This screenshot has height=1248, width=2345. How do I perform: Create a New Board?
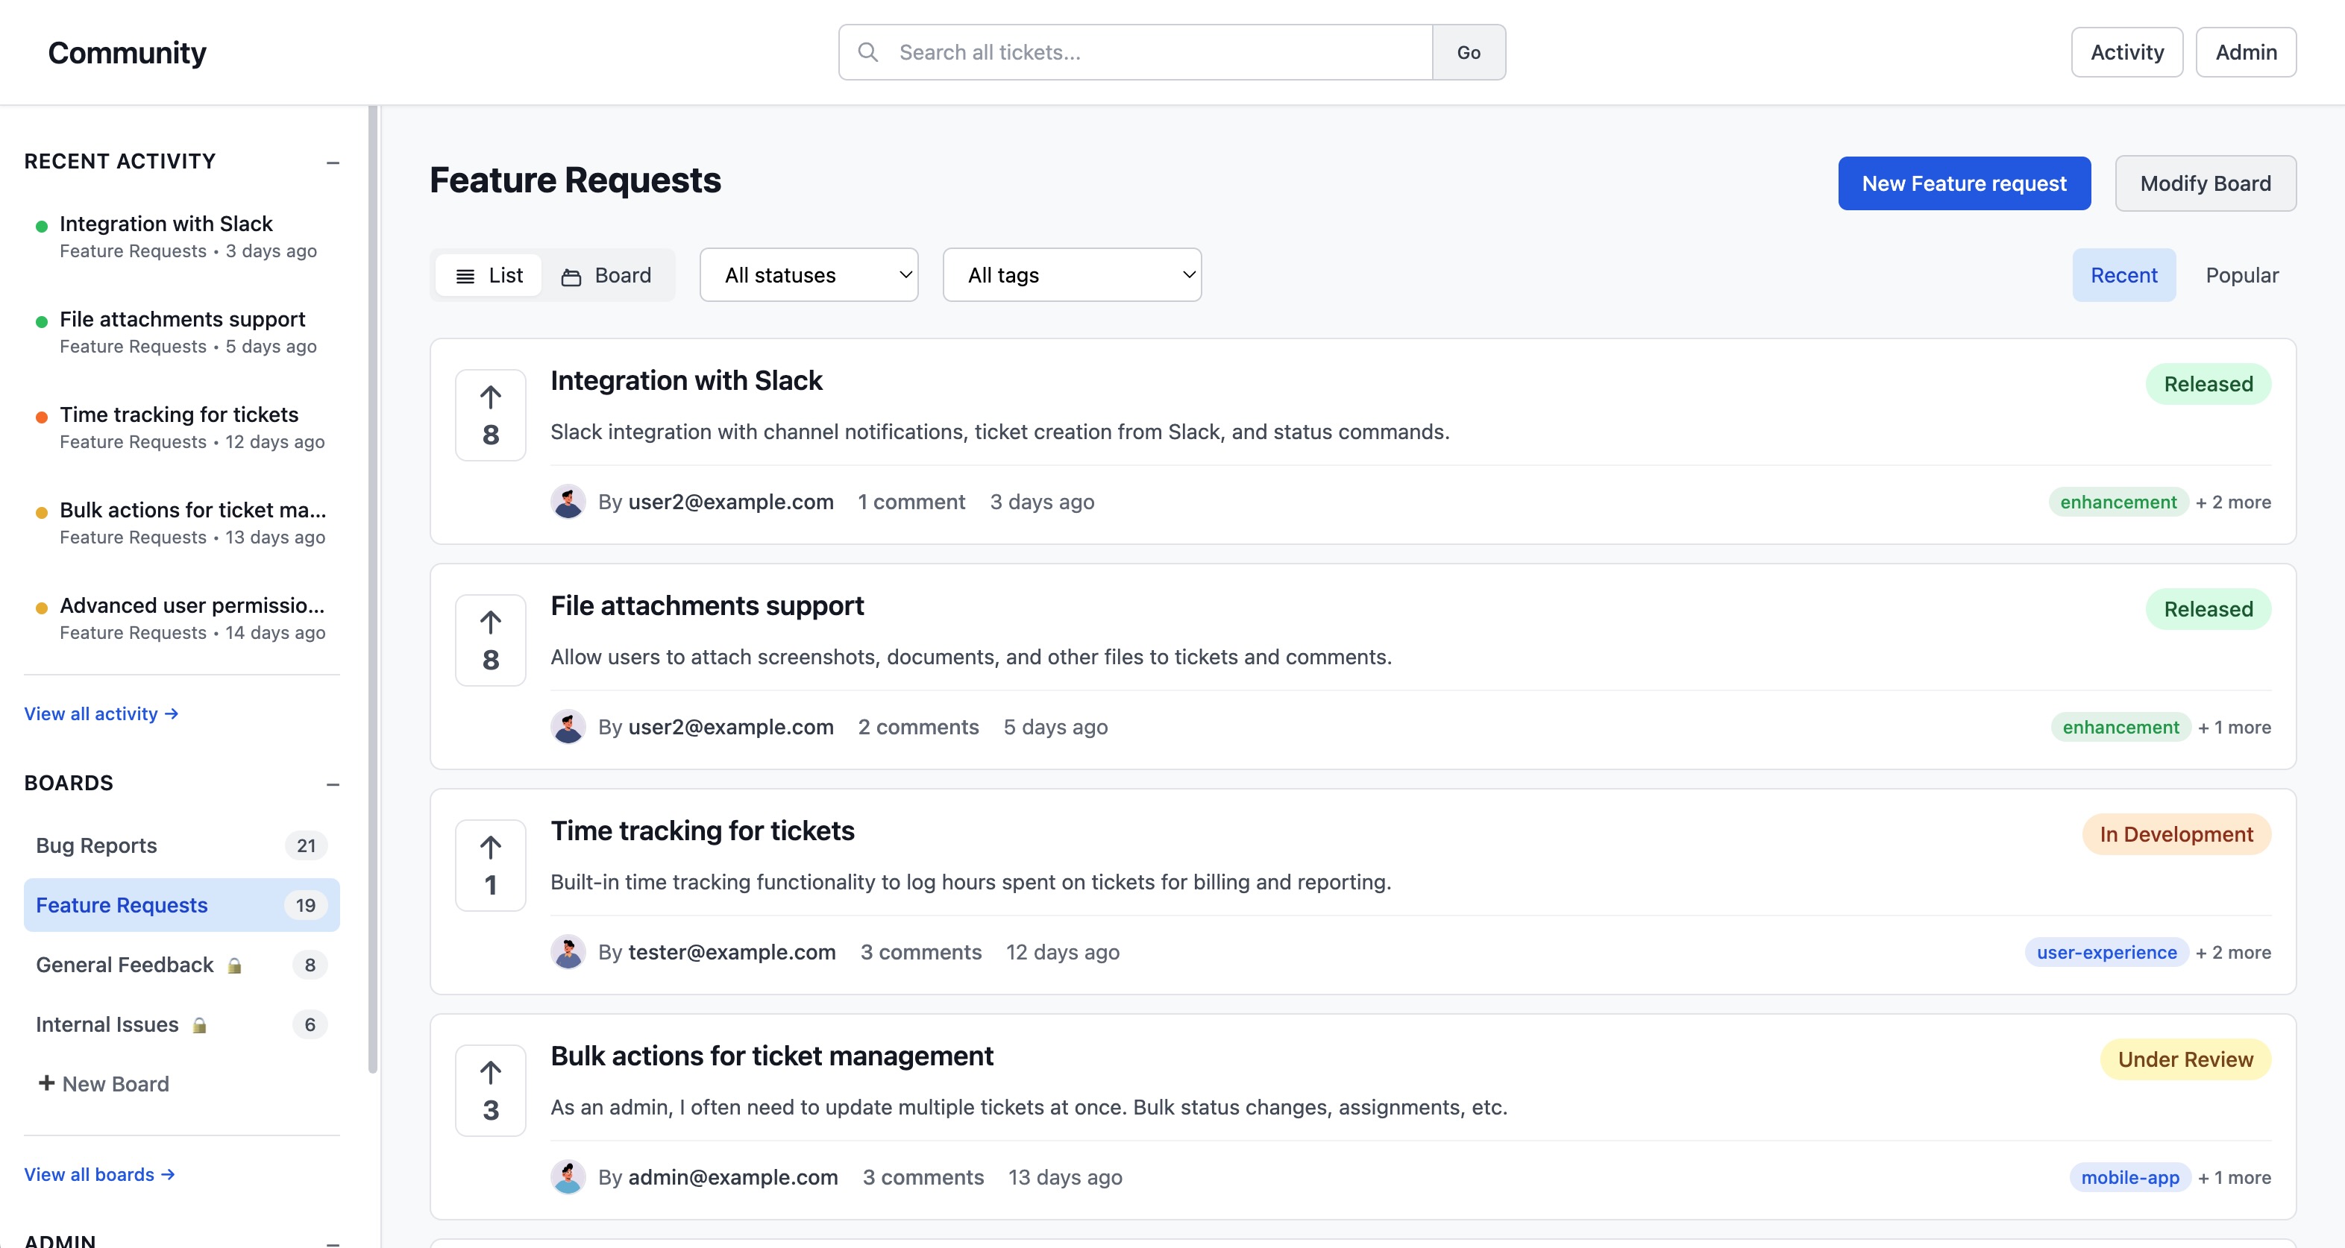click(104, 1083)
